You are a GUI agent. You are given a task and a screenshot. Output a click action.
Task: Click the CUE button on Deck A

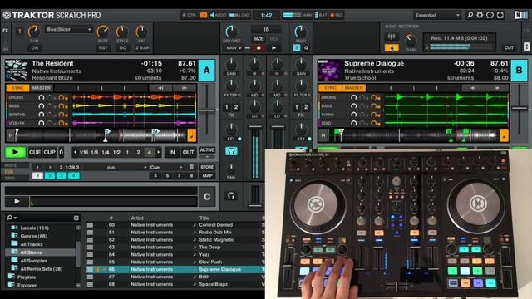[35, 152]
